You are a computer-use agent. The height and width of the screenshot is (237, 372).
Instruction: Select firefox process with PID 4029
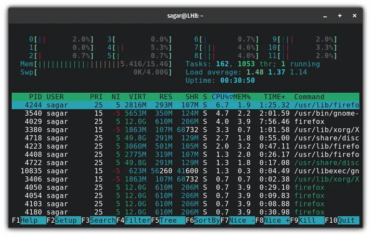tap(186, 122)
